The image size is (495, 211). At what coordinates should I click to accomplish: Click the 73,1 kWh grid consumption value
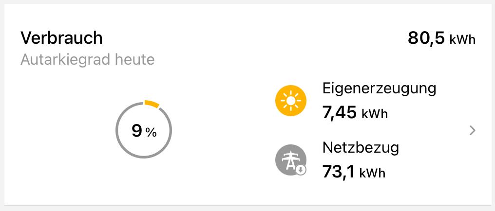(x=354, y=172)
